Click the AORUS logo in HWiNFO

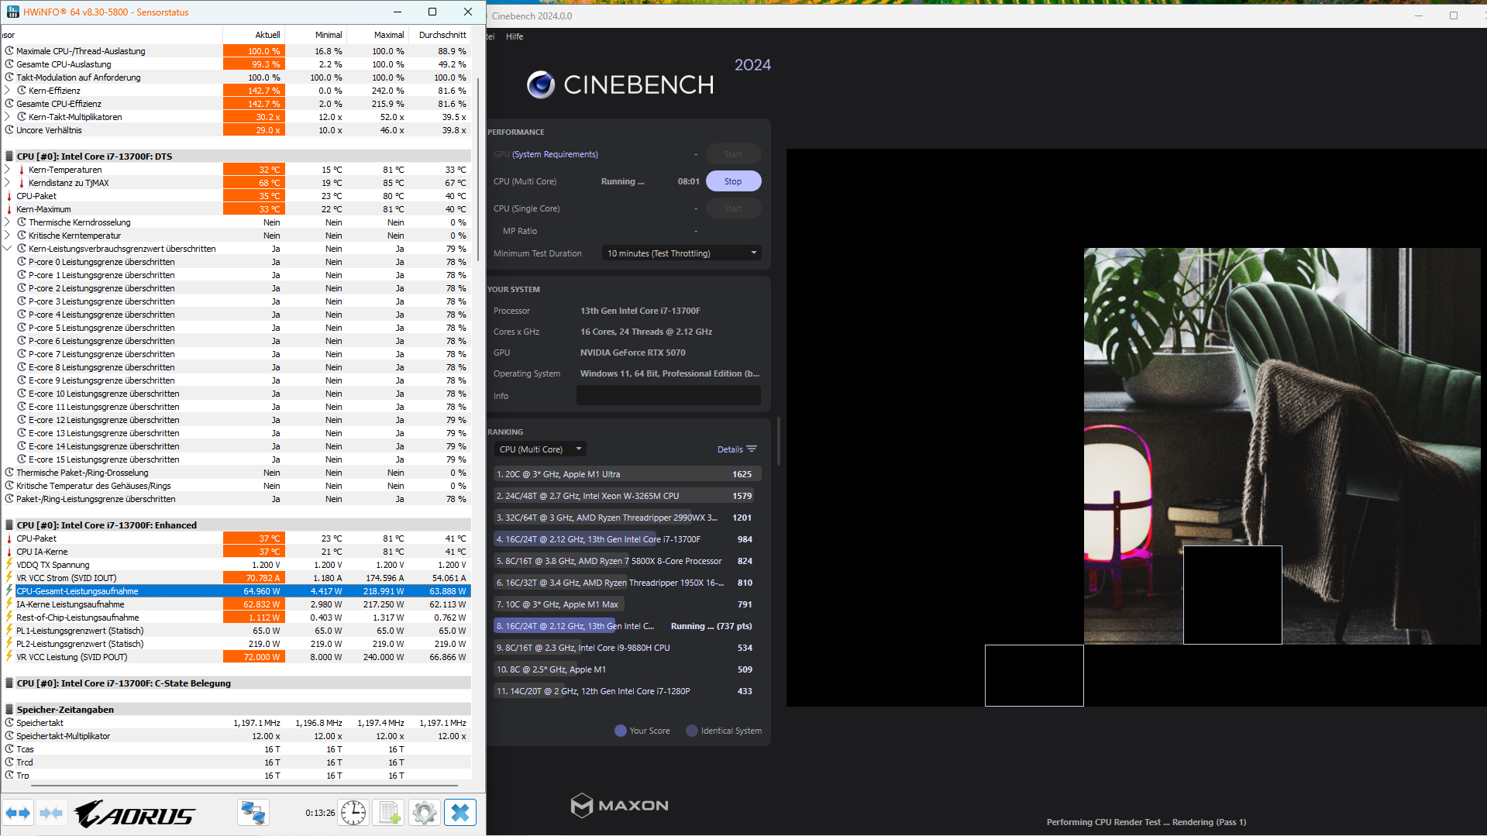[135, 814]
